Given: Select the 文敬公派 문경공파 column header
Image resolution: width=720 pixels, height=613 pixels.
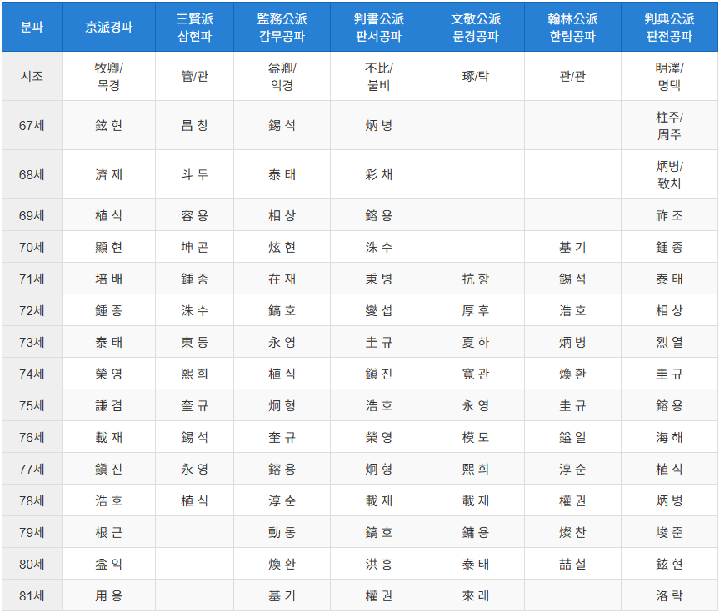Looking at the screenshot, I should [476, 27].
